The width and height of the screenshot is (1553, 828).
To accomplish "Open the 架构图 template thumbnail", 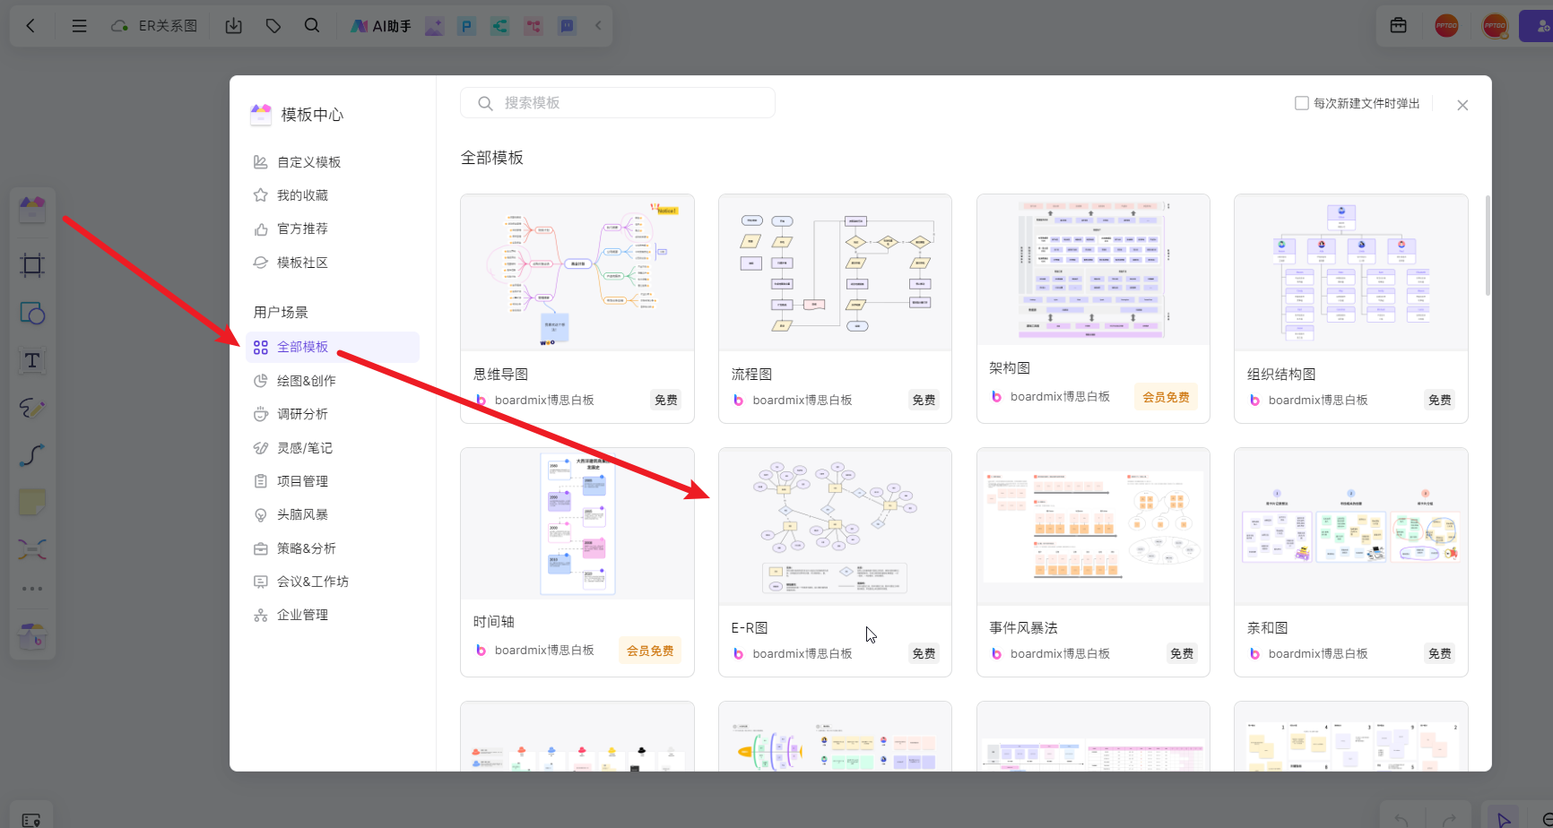I will click(1093, 270).
